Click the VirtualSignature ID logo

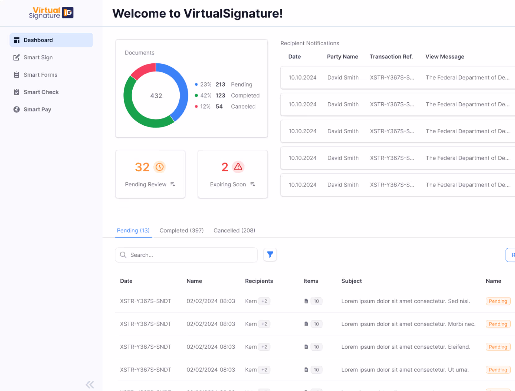pyautogui.click(x=51, y=13)
